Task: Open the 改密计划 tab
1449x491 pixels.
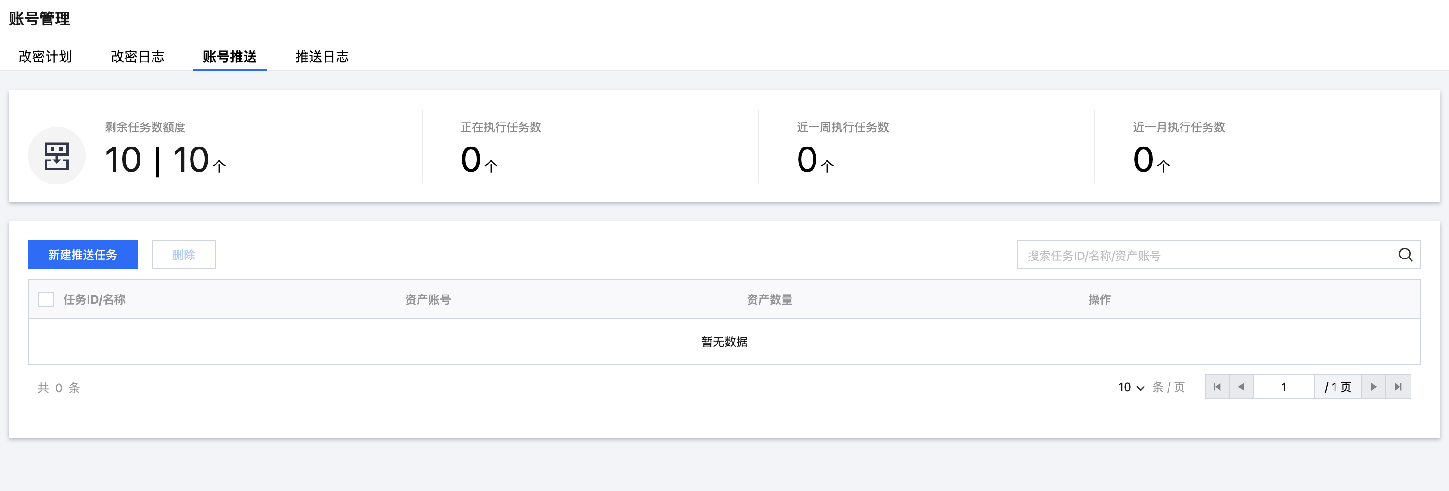Action: (45, 57)
